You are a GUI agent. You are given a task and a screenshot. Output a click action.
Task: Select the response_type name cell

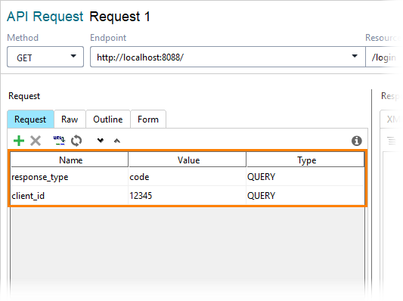70,177
